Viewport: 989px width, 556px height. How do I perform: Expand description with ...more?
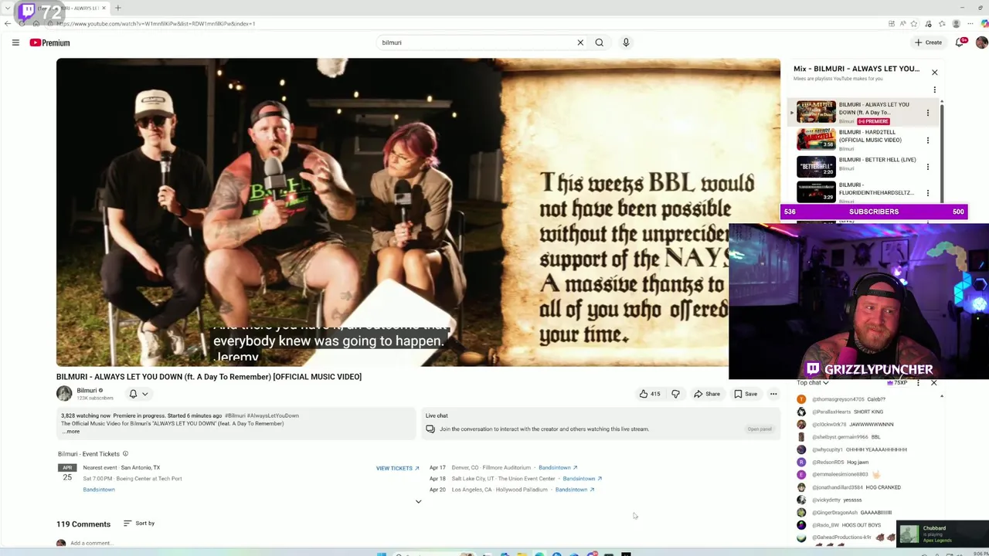(x=70, y=432)
